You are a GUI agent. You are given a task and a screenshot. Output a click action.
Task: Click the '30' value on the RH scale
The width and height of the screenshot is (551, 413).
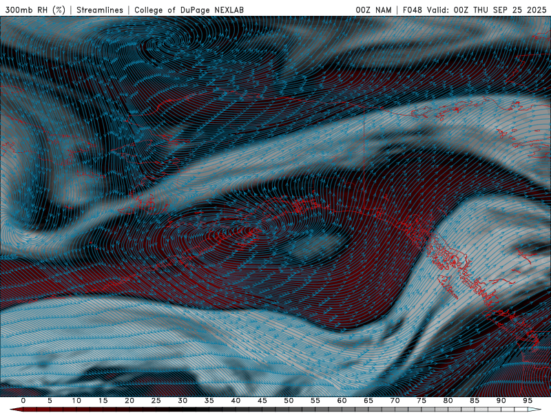183,401
